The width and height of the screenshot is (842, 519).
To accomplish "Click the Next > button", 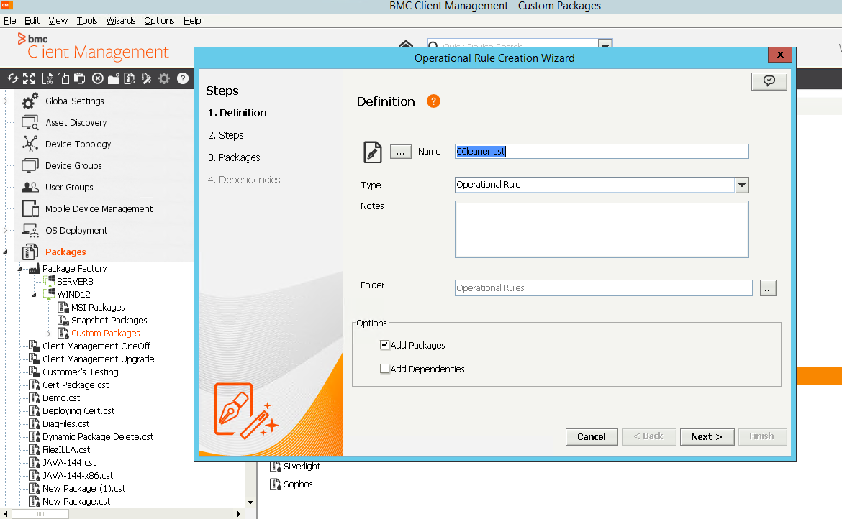I will (x=707, y=436).
